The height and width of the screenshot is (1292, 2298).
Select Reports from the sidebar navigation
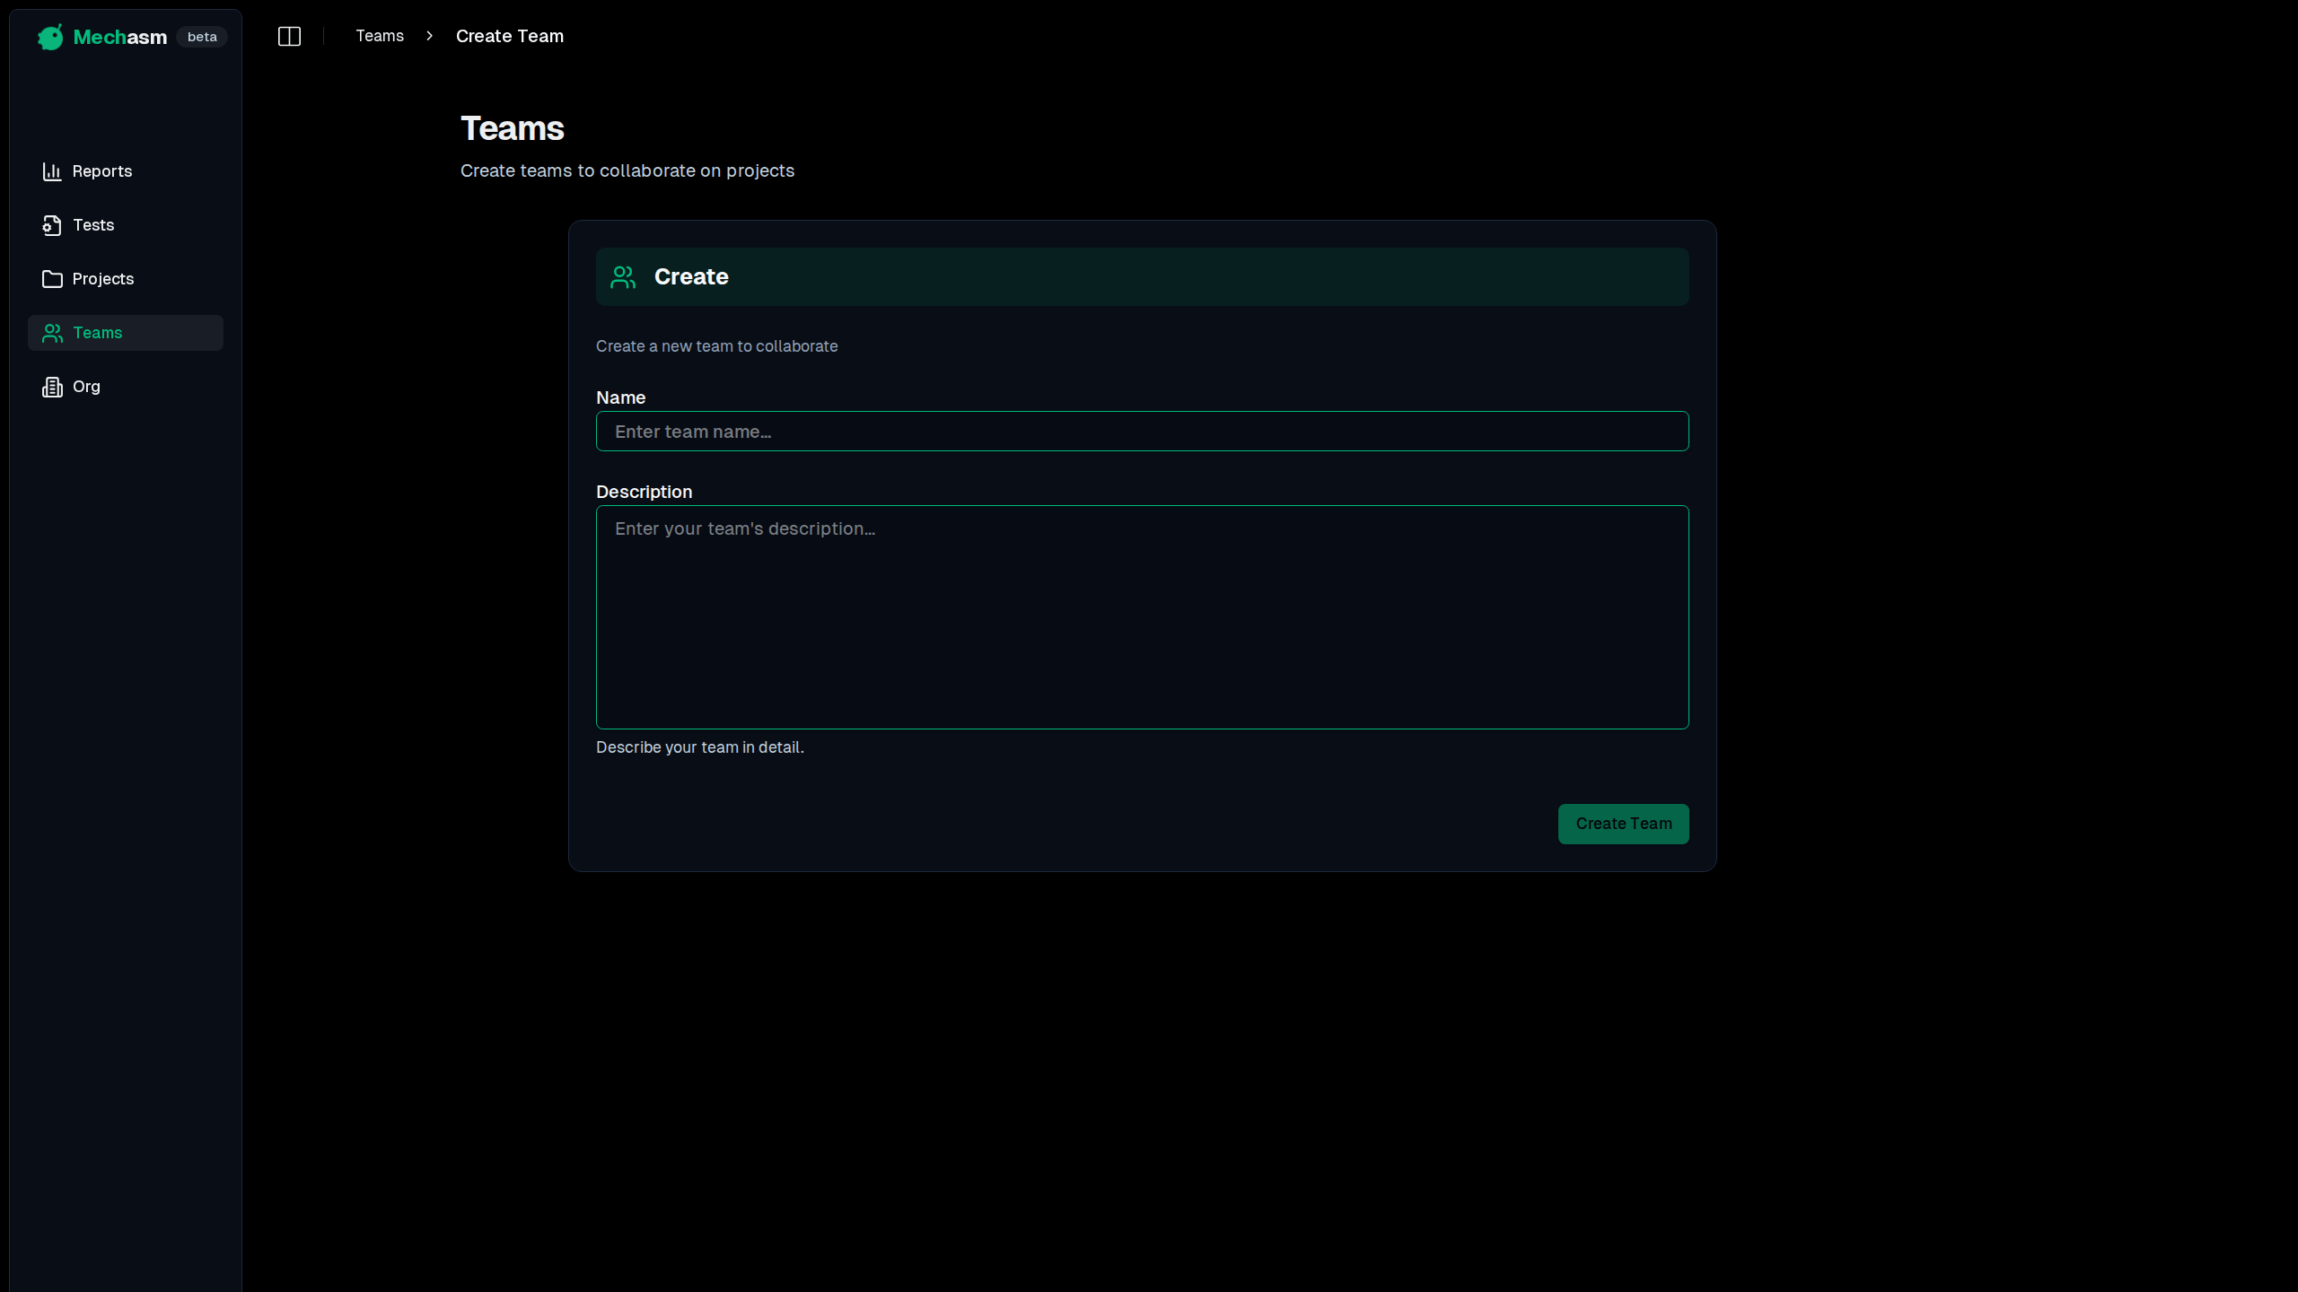coord(101,170)
